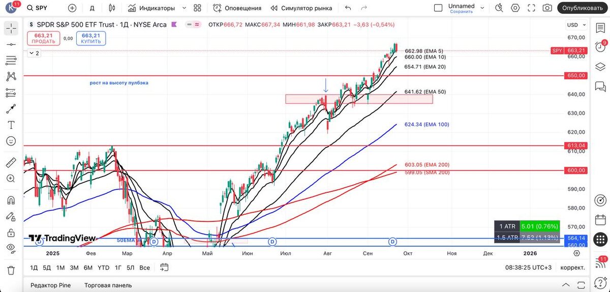Click the Опубликовать publish button
The image size is (610, 292).
(x=582, y=8)
